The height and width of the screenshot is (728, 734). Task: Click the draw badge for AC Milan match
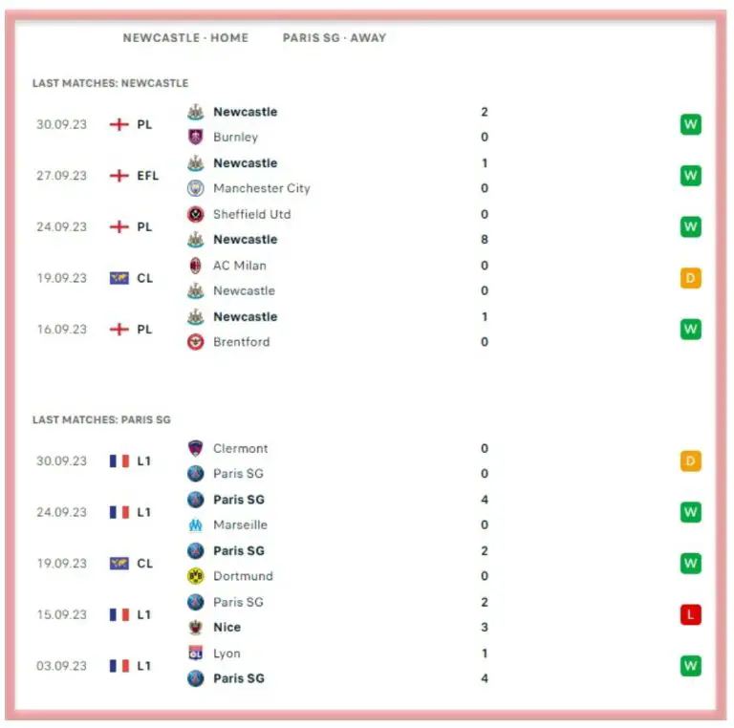(x=690, y=278)
